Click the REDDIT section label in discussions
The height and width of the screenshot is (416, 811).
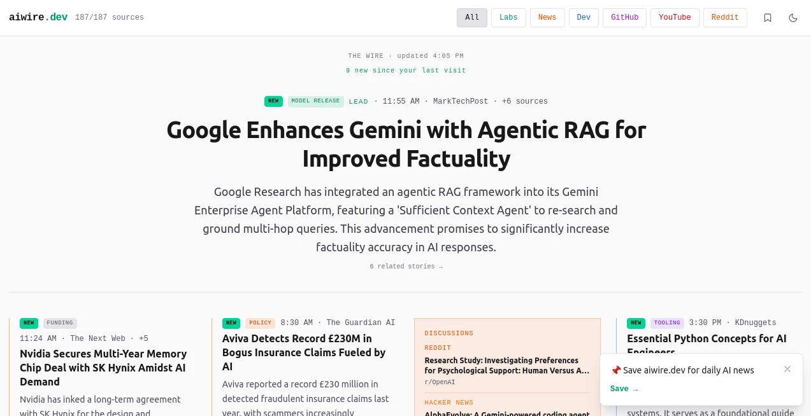(438, 348)
